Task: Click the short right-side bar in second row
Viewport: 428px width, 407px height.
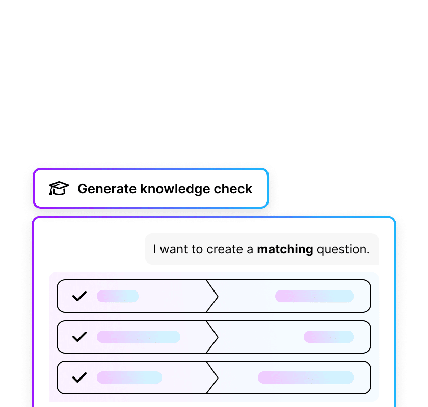Action: 329,337
